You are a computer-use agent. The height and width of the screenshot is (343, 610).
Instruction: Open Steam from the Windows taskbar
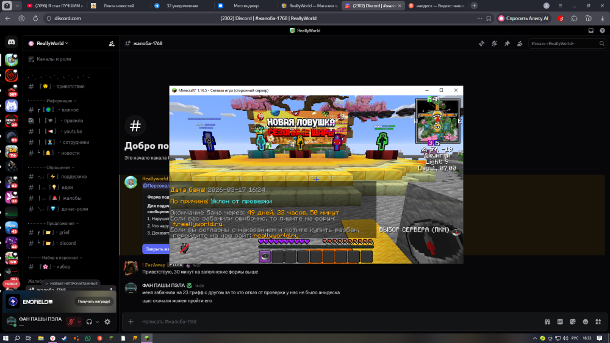tap(64, 338)
